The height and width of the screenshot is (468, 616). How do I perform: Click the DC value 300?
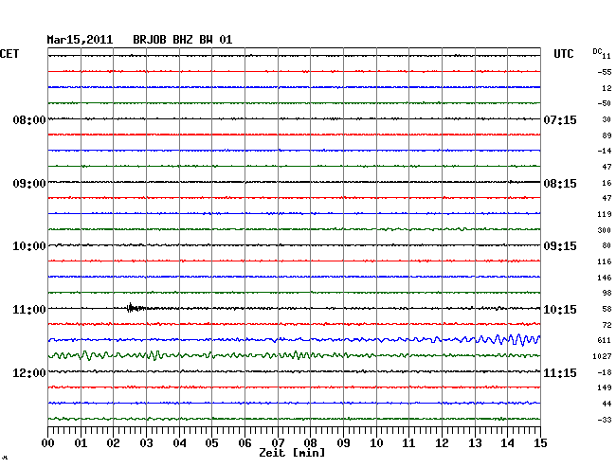tap(605, 230)
